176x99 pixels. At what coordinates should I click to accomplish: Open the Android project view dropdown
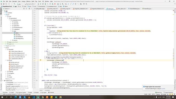[x=7, y=9]
